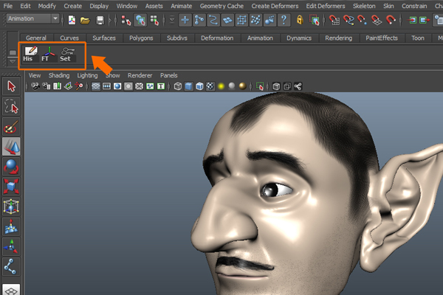Toggle wireframe on shaded display
This screenshot has height=295, width=443.
199,86
